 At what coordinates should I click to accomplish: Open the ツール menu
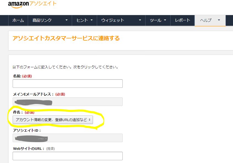coord(156,20)
